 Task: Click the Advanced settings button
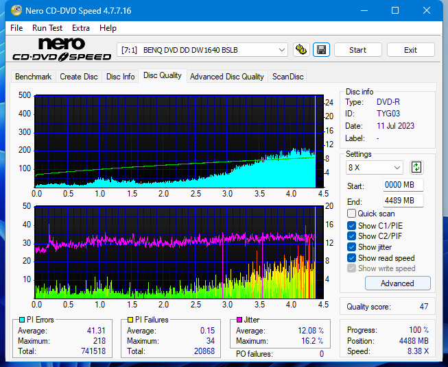point(397,283)
